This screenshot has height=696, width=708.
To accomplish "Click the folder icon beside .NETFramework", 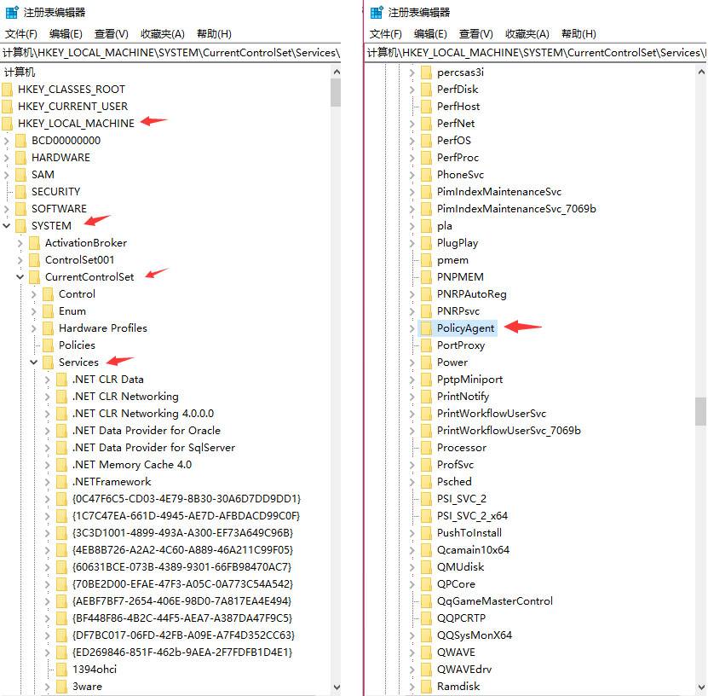I will click(61, 481).
